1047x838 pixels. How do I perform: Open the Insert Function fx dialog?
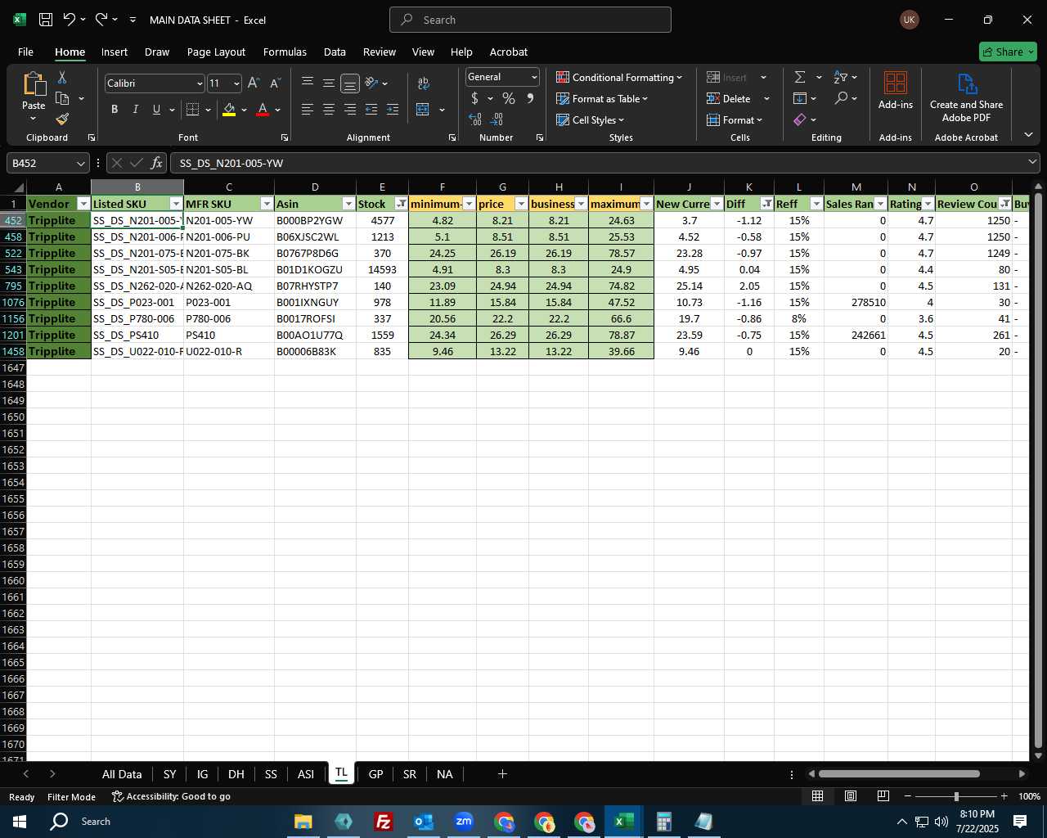tap(156, 163)
